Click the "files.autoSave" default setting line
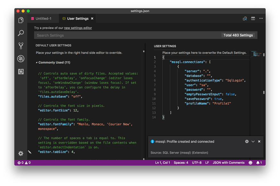 (60, 97)
